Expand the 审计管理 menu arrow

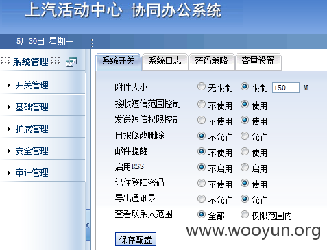point(9,173)
